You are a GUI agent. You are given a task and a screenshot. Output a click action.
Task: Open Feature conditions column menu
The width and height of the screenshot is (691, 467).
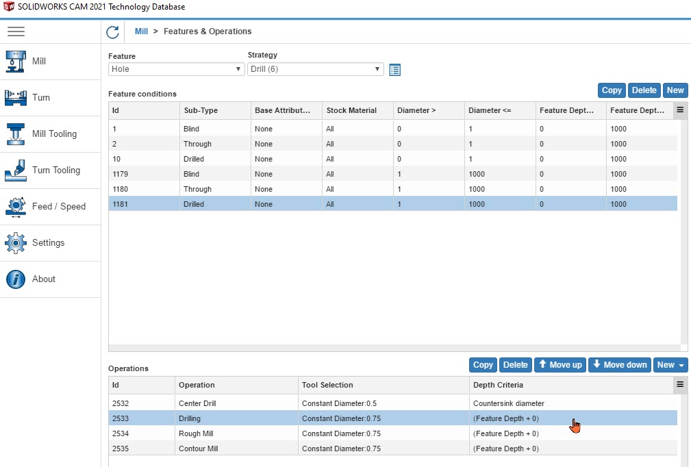click(x=680, y=110)
